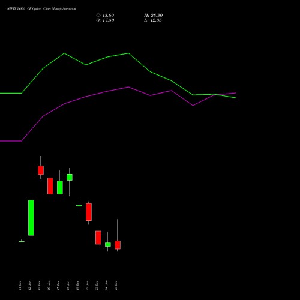Click the low value 'L: 12.35'

[x=153, y=20]
